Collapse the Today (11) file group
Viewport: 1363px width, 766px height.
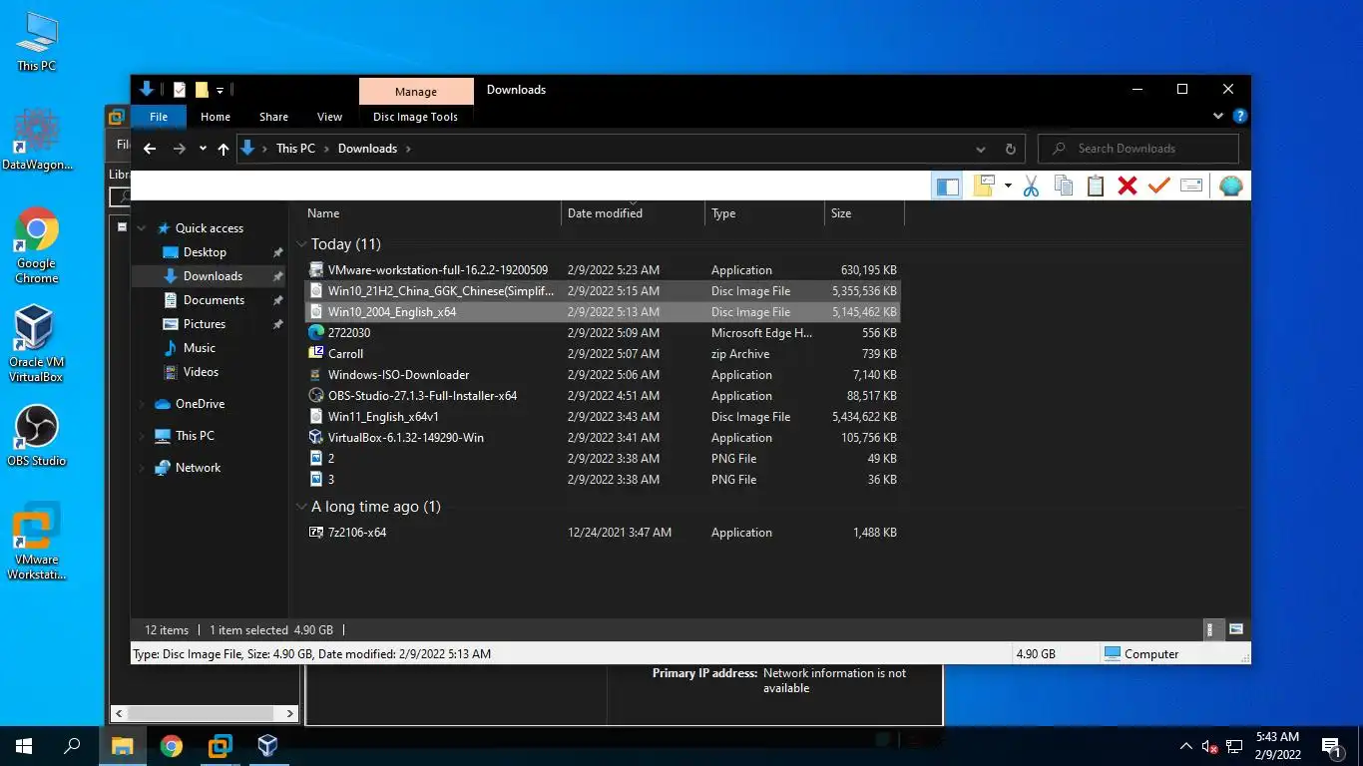(301, 244)
